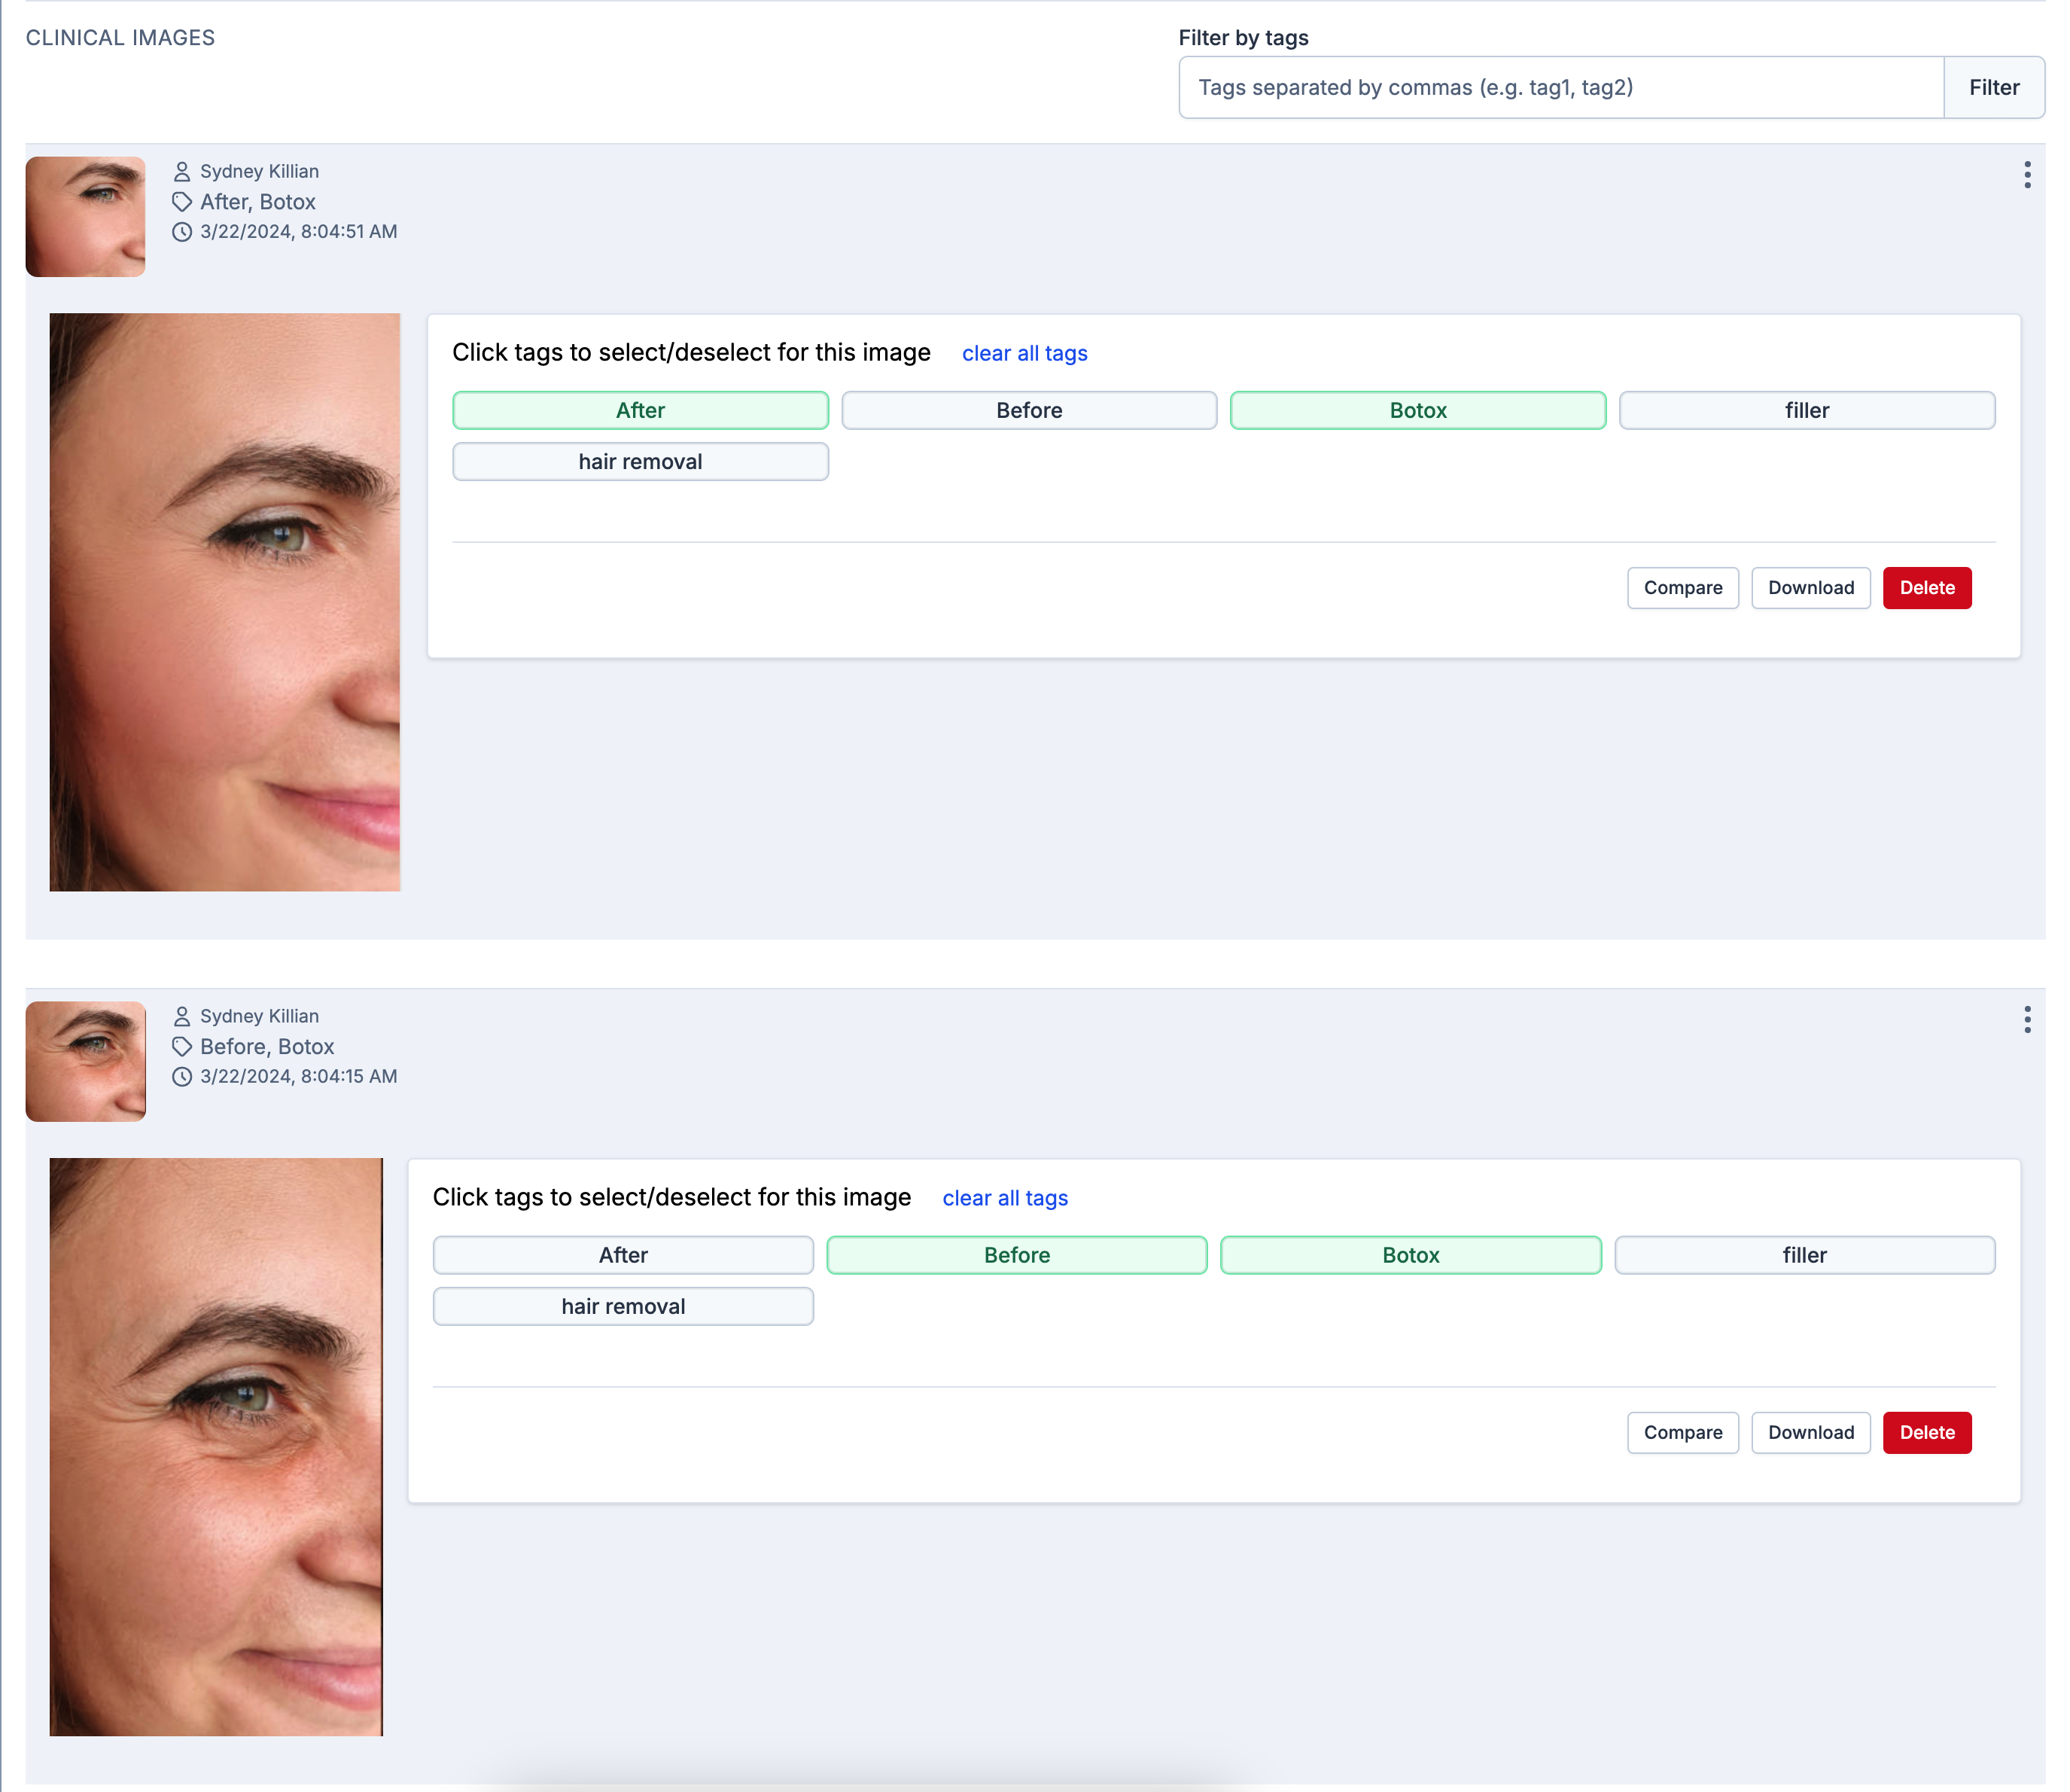Deselect After tag on first image

coord(640,410)
